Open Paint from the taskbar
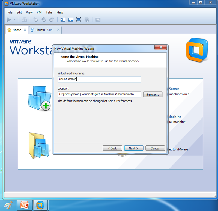Screen dimensions: 218x211 [x=8, y=205]
